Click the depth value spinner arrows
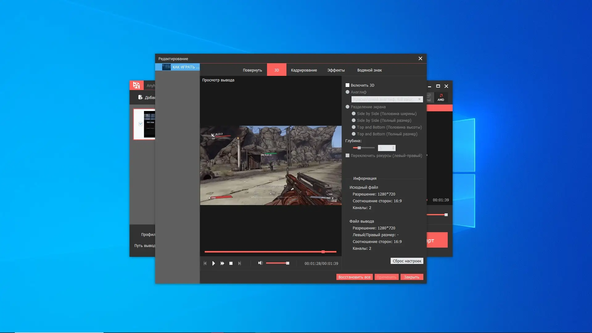 coord(393,148)
